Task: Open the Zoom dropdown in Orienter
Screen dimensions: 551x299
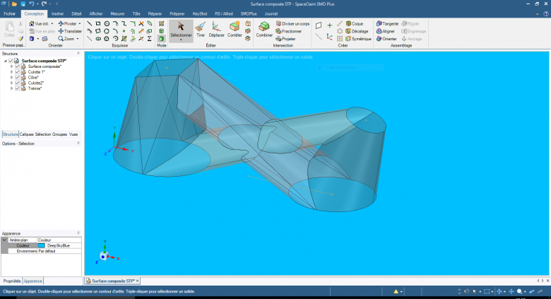Action: [x=79, y=39]
